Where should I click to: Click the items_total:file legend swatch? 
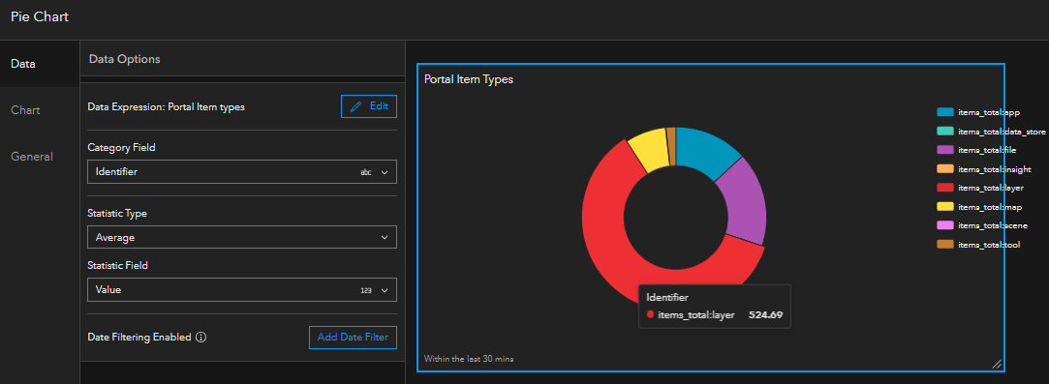pos(945,150)
